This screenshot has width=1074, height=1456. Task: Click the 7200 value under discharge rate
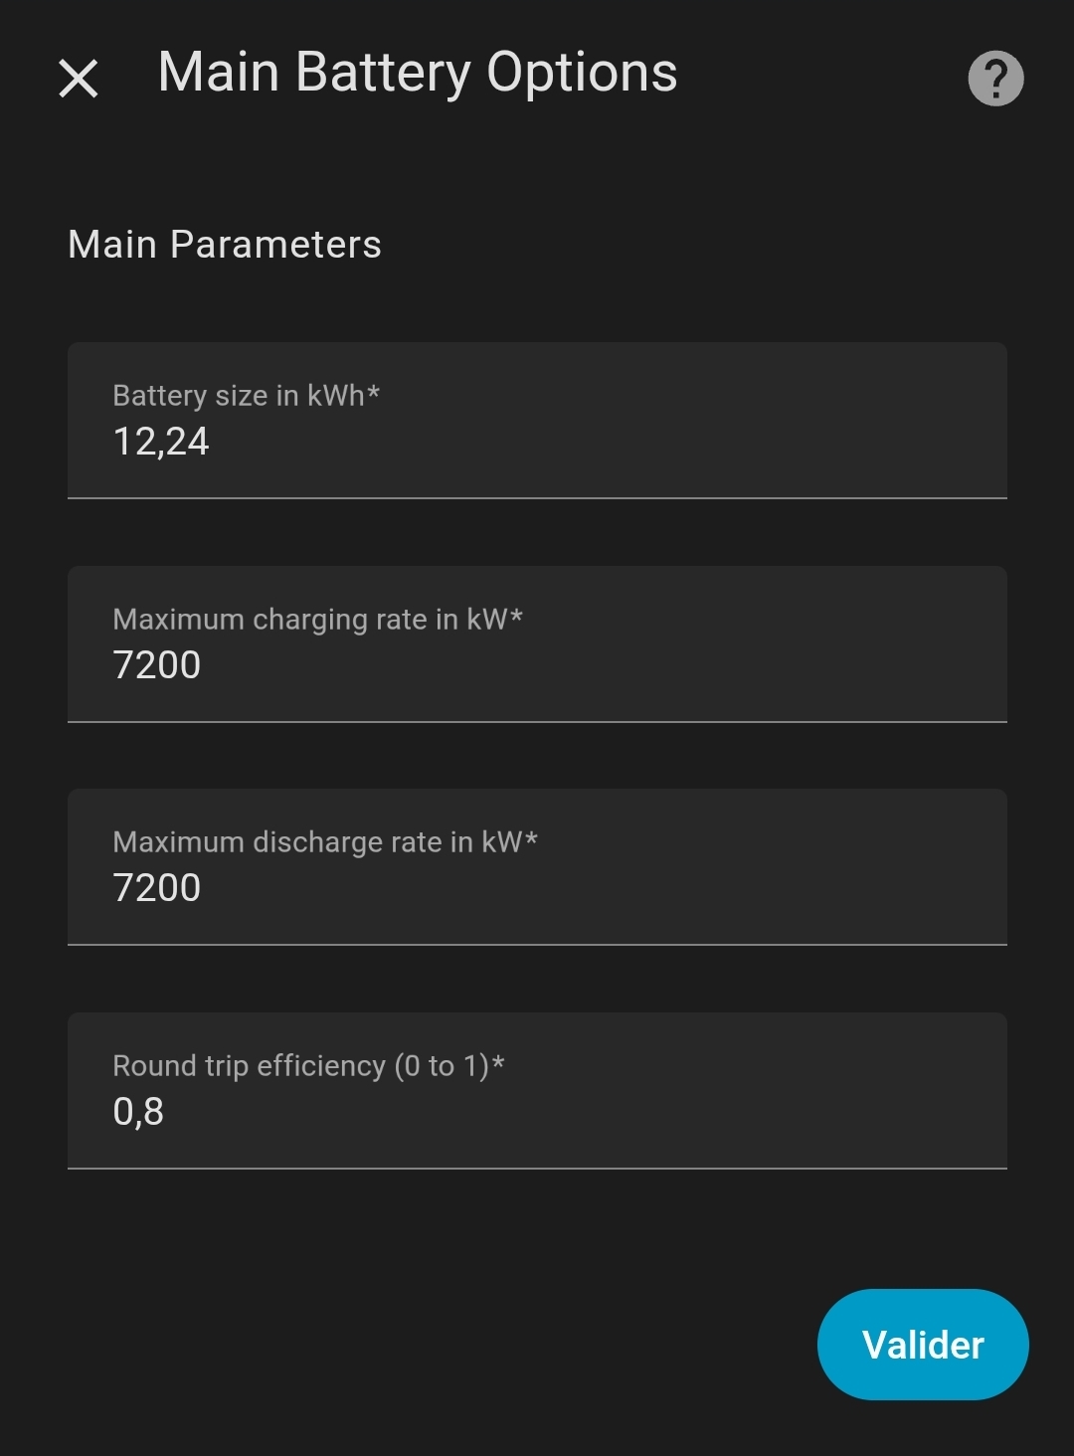click(x=157, y=887)
